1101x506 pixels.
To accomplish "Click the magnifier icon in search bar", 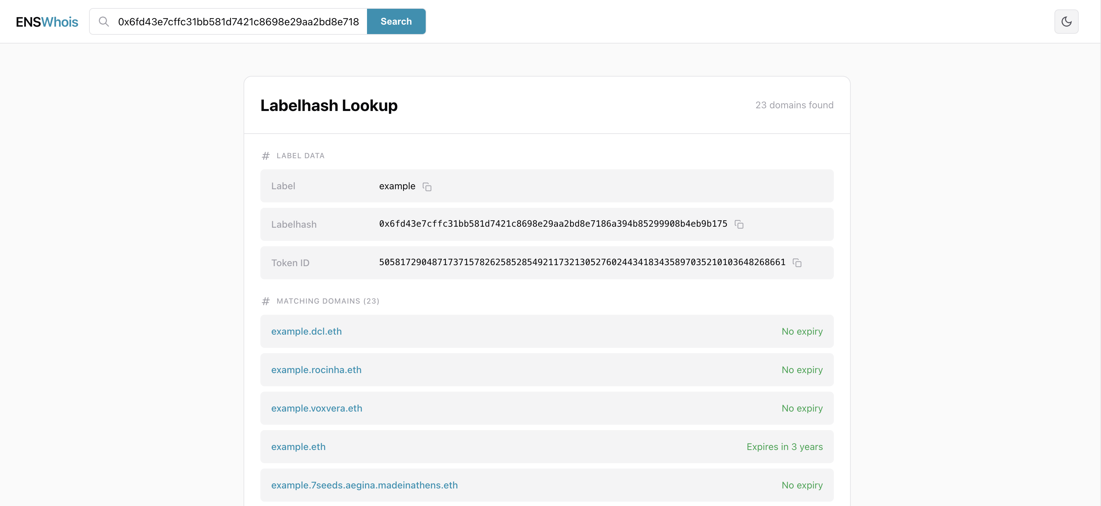I will (104, 21).
